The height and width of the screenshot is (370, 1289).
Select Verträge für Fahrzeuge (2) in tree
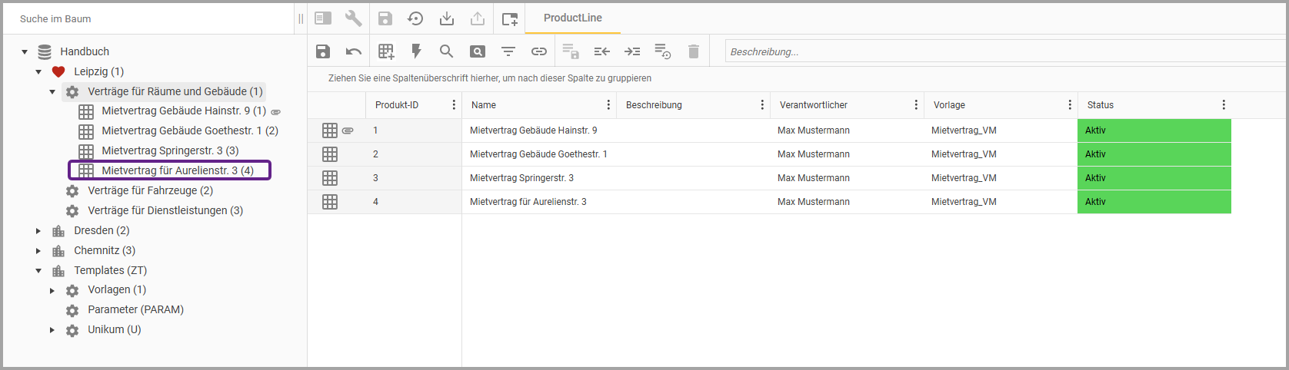coord(150,190)
